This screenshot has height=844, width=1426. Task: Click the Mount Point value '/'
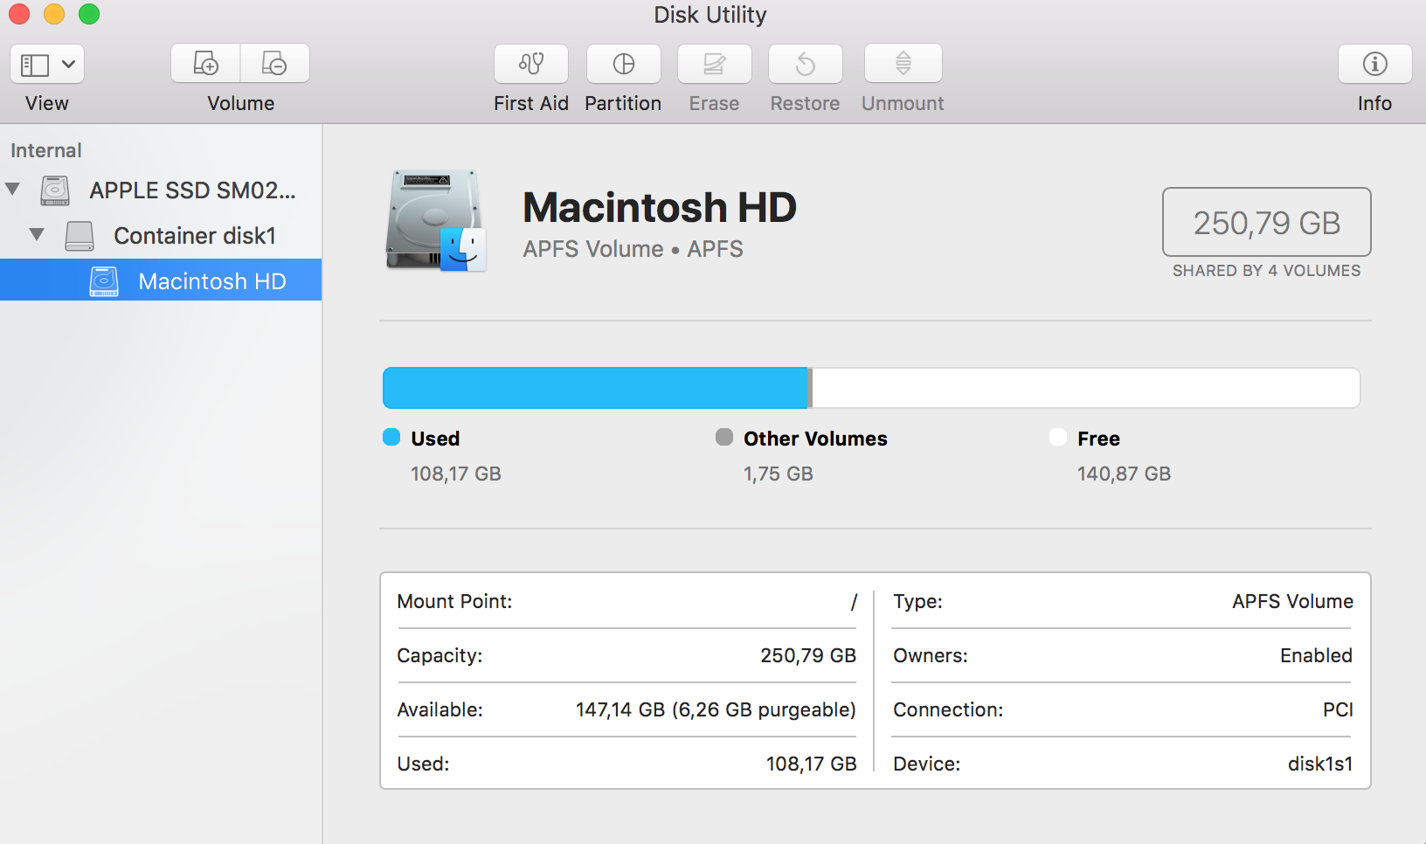click(854, 601)
